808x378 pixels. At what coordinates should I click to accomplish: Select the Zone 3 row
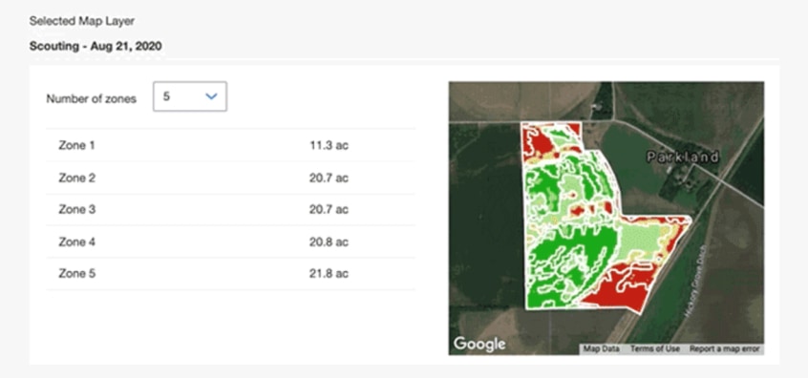click(x=230, y=210)
